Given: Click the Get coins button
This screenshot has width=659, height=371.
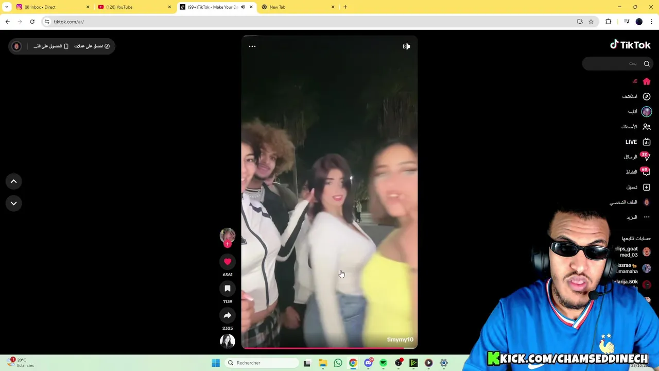Looking at the screenshot, I should coord(92,46).
